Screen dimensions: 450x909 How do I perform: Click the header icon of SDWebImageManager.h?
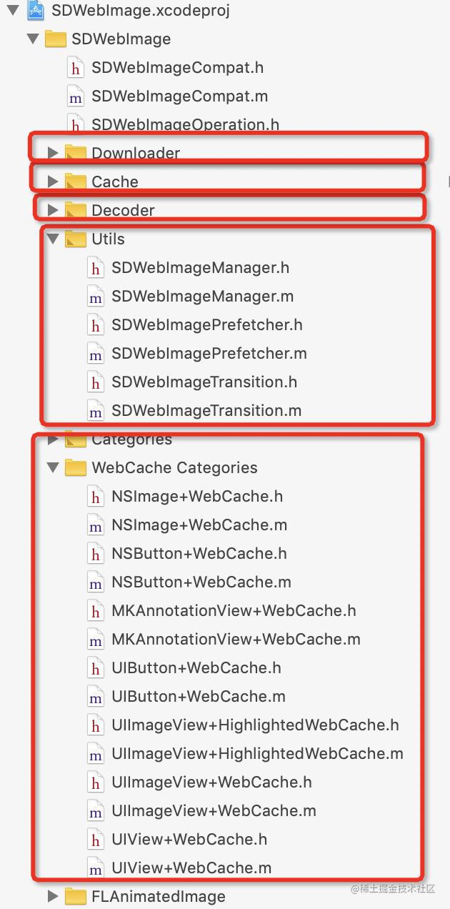coord(95,268)
